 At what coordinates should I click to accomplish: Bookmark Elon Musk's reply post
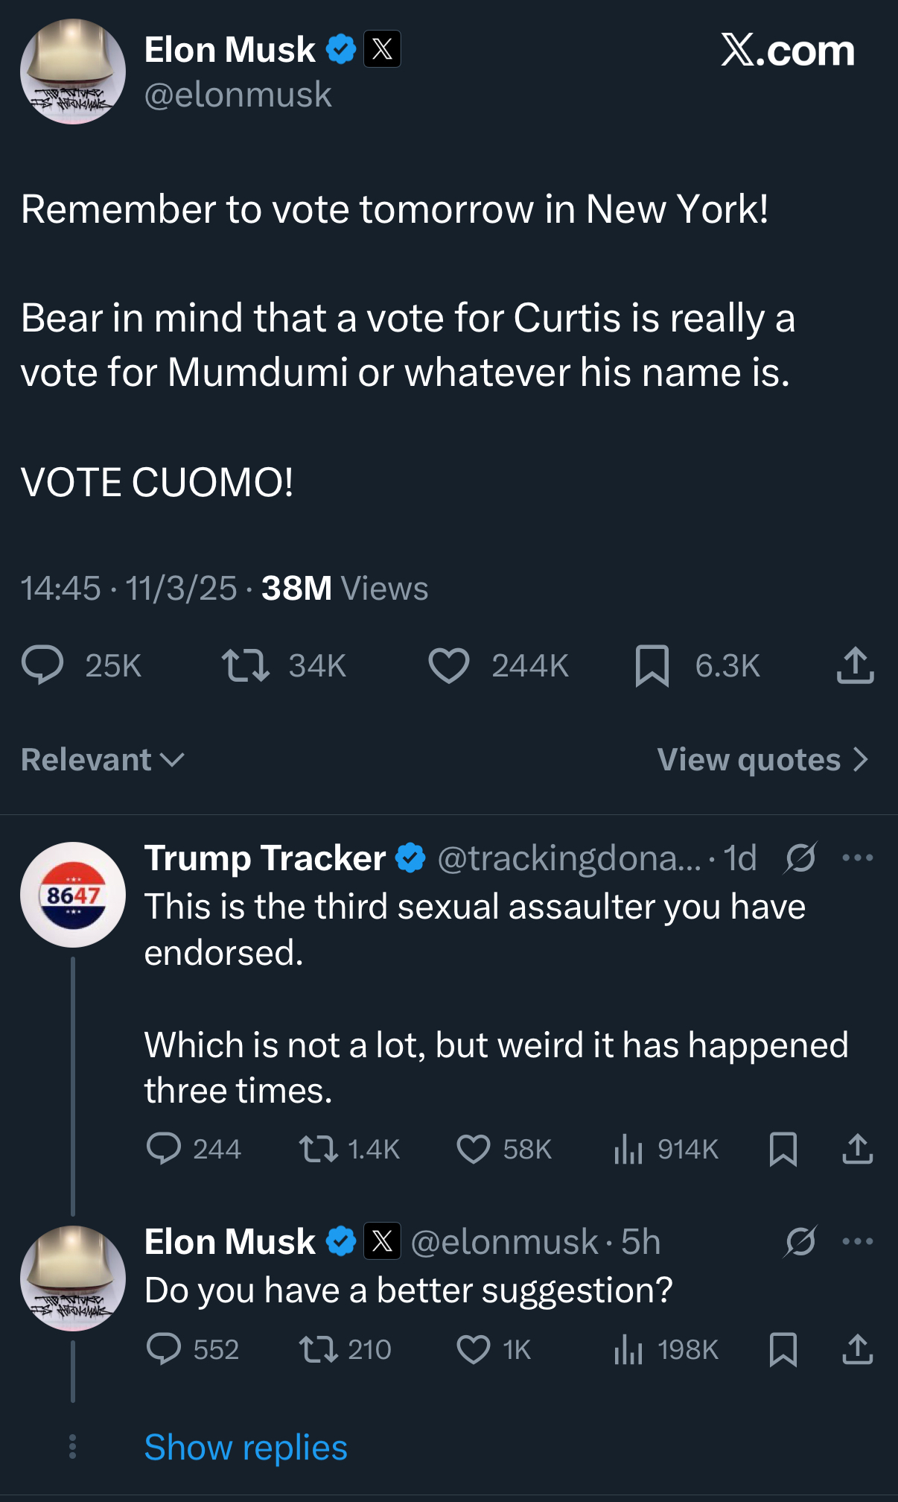point(783,1349)
